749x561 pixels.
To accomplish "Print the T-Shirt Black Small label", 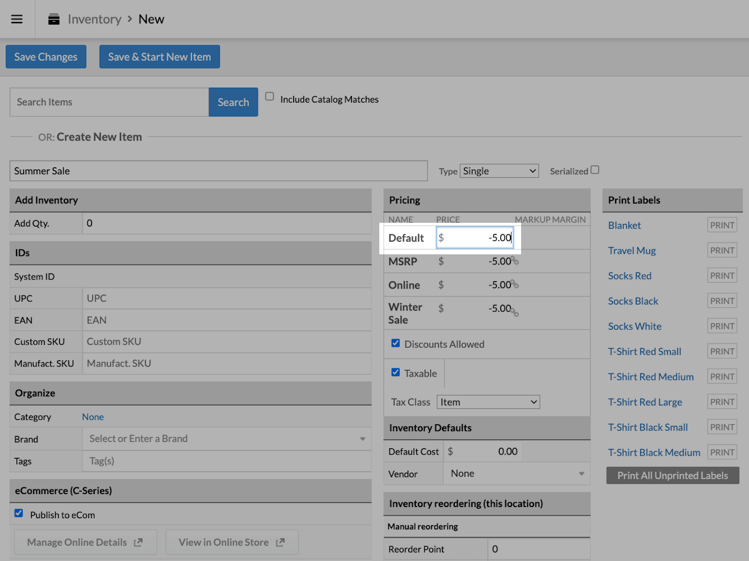I will pyautogui.click(x=722, y=427).
